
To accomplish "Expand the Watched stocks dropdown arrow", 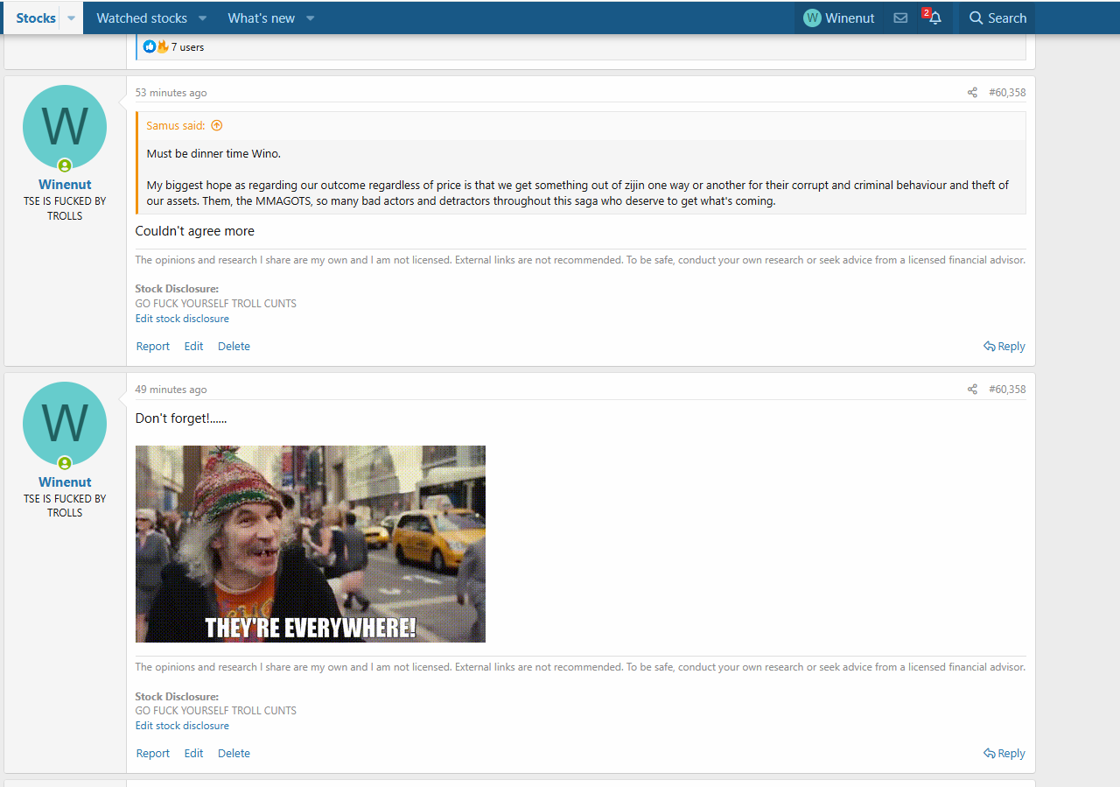I will coord(202,18).
